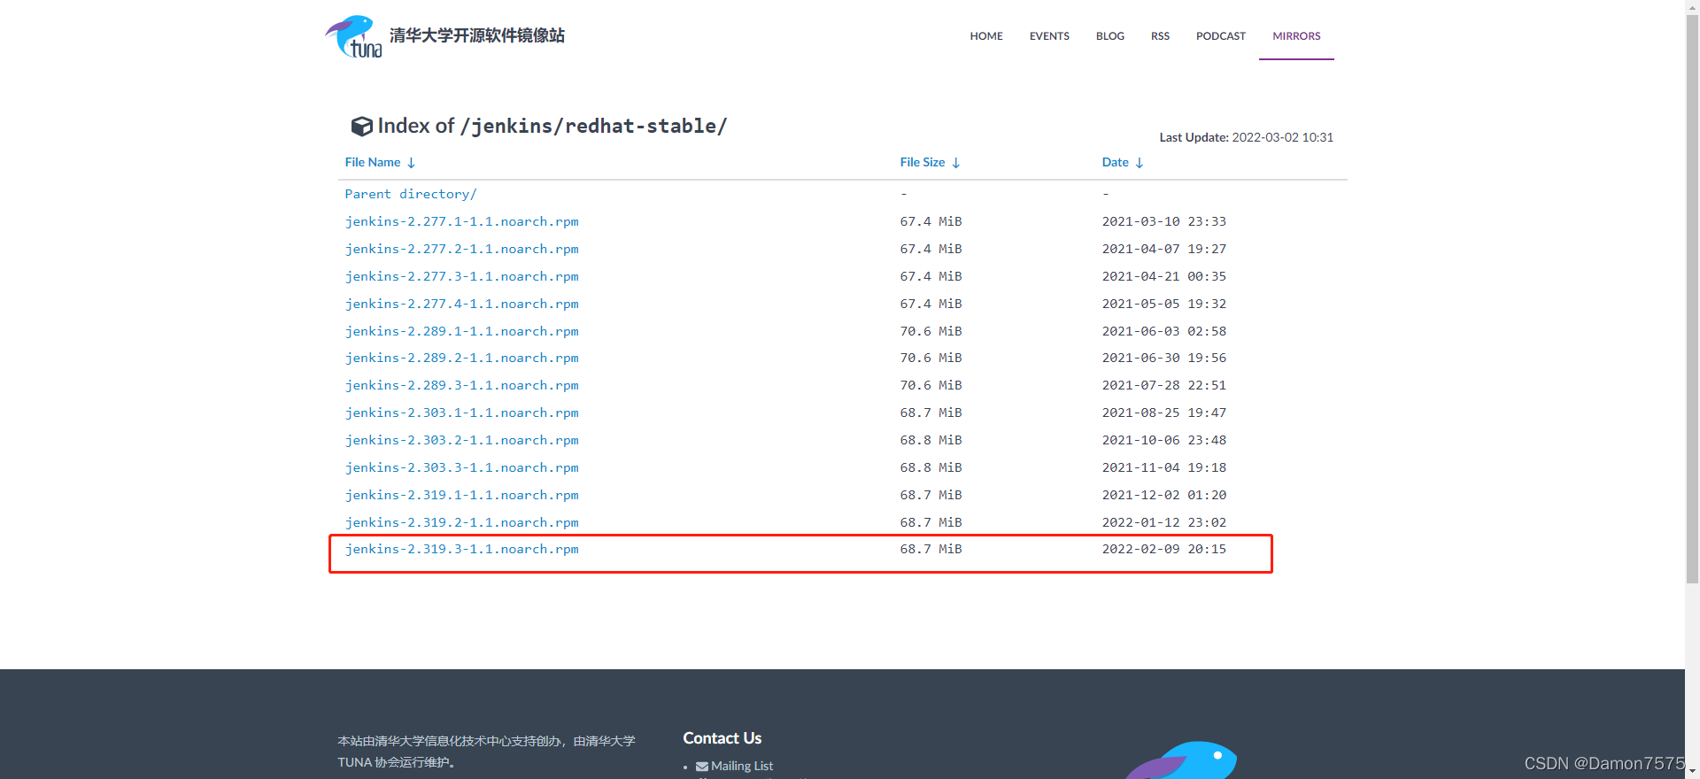Viewport: 1700px width, 779px height.
Task: Sort by File Size column header
Action: click(923, 162)
